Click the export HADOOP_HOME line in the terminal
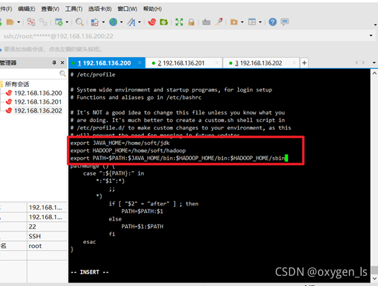 point(128,151)
